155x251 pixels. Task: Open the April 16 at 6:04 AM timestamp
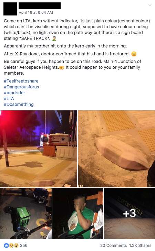pyautogui.click(x=36, y=12)
